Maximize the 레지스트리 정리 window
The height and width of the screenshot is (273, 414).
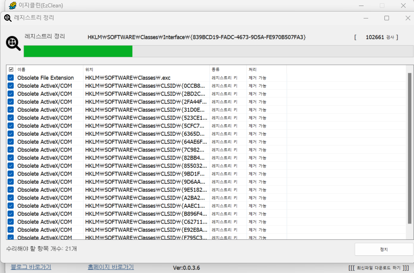click(387, 18)
